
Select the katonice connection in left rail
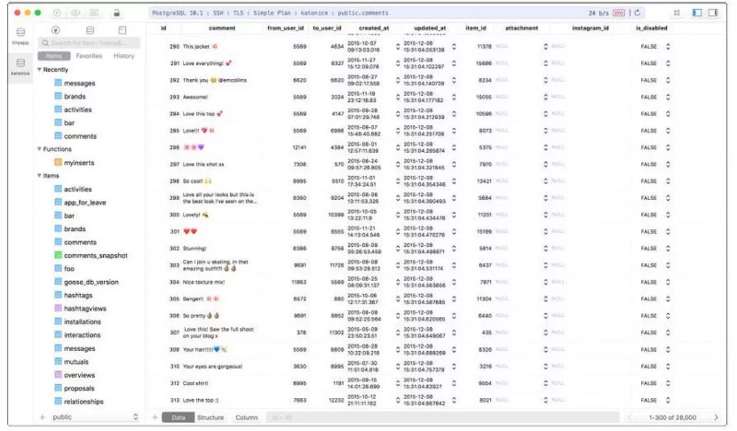click(20, 66)
